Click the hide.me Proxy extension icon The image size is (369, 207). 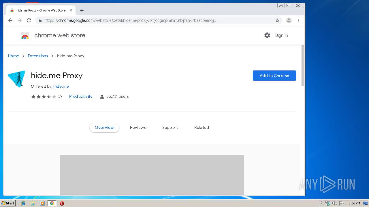[17, 79]
